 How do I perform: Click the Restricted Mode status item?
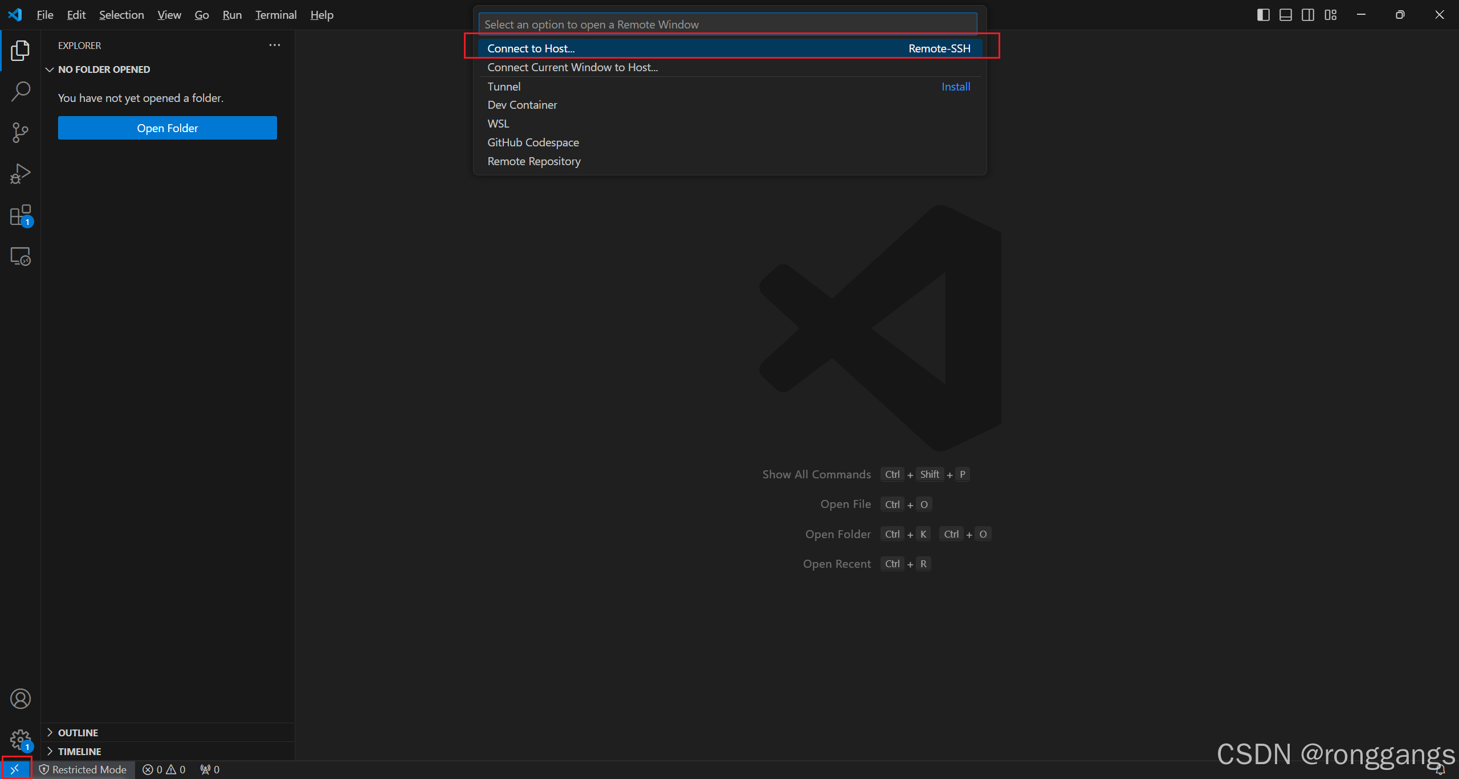click(83, 769)
